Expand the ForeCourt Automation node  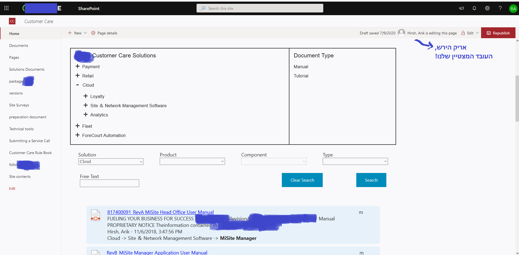click(77, 135)
